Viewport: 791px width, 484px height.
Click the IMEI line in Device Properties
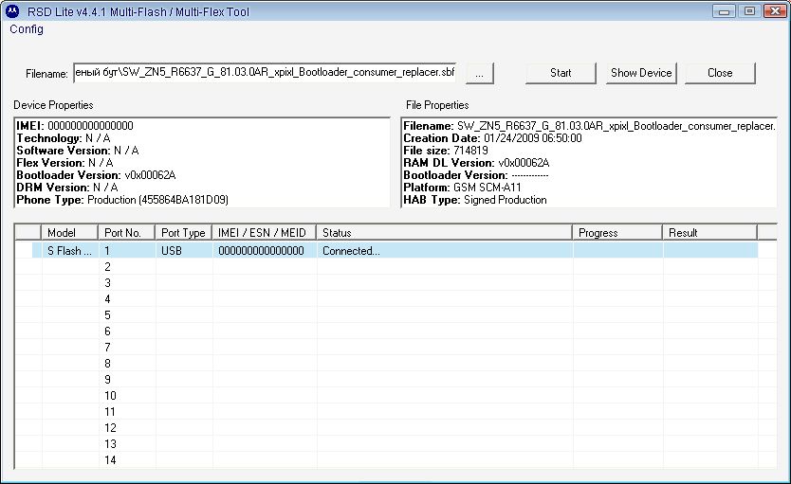point(75,126)
